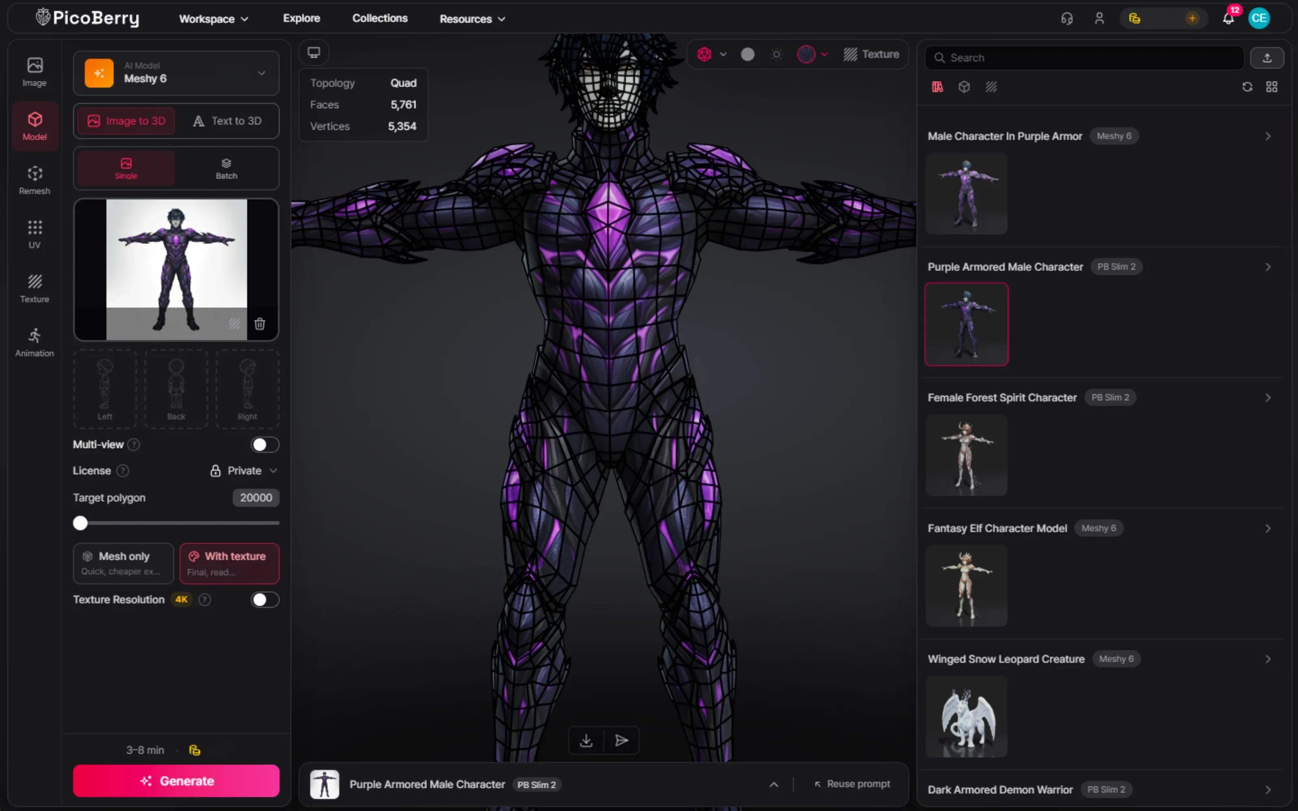Choose Batch image mode

tap(226, 168)
